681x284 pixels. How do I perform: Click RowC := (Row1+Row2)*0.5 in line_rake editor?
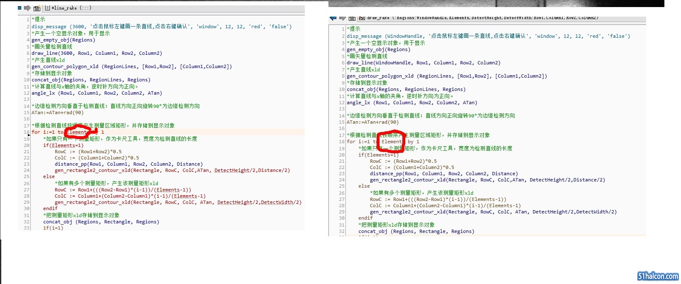[88, 152]
